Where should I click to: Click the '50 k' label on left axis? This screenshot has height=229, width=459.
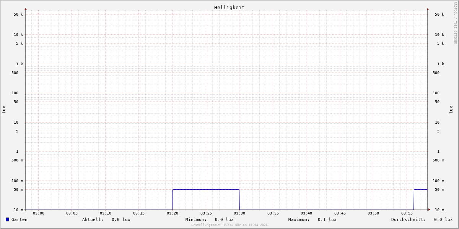click(x=18, y=15)
